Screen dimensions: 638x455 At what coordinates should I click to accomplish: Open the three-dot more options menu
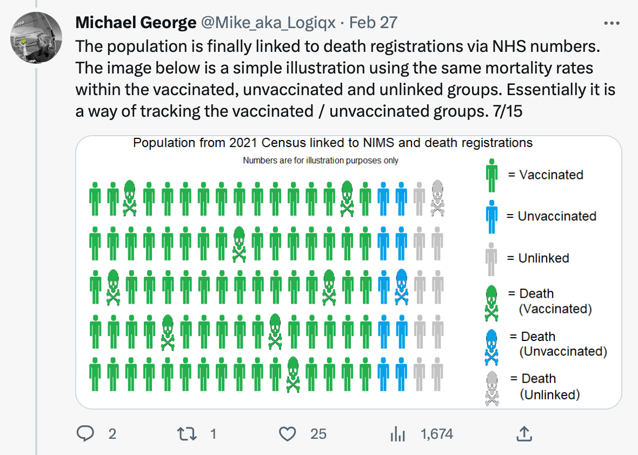point(612,23)
